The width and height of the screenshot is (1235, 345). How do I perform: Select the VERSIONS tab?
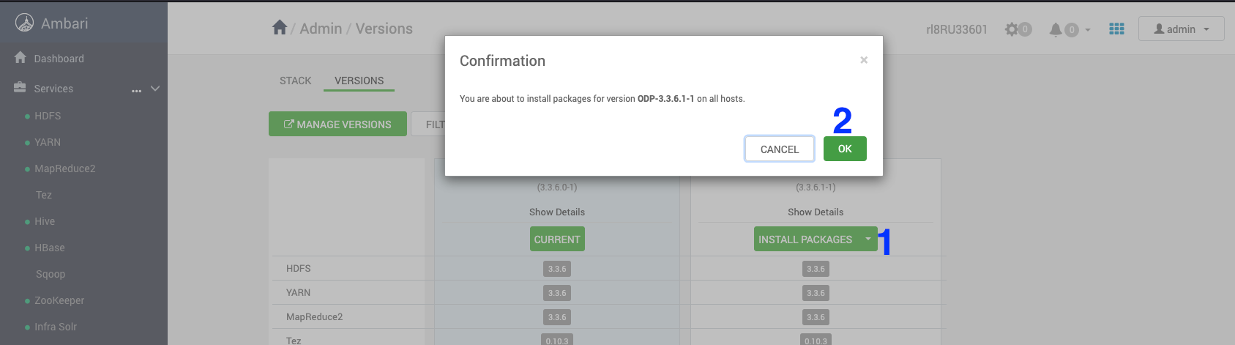[x=359, y=81]
